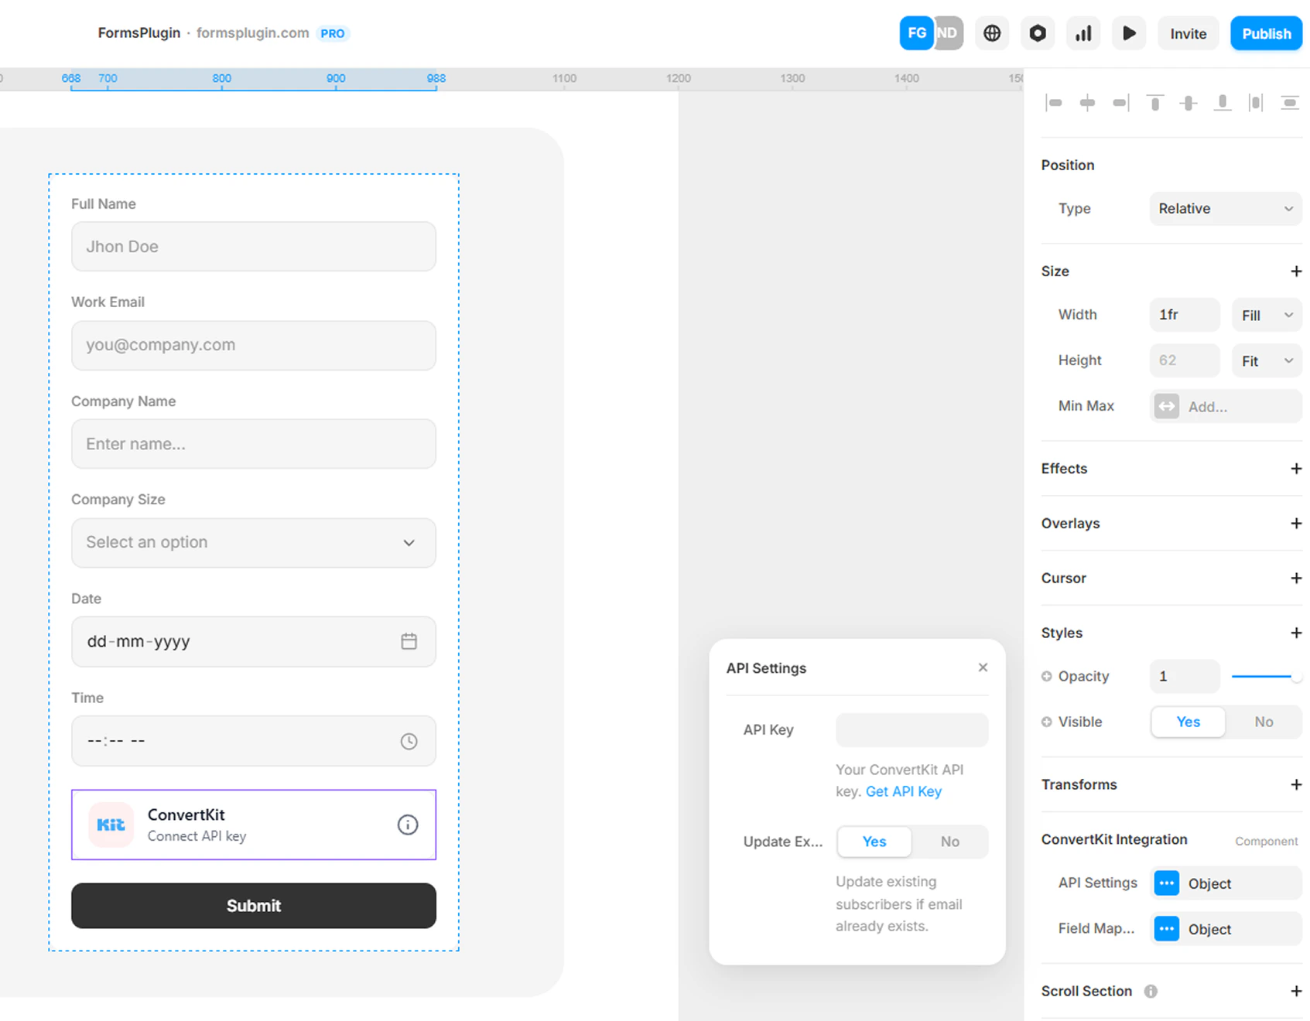Click the Work Email input field

click(x=254, y=346)
